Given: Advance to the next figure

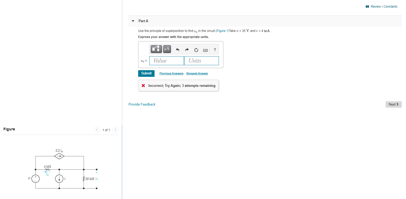Looking at the screenshot, I should (116, 130).
